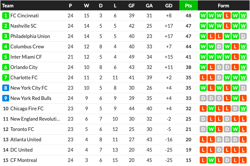Screen dimensions: 250x166
Task: Click Philadelphia Union's latest grey D form icon
Action: coord(243,36)
